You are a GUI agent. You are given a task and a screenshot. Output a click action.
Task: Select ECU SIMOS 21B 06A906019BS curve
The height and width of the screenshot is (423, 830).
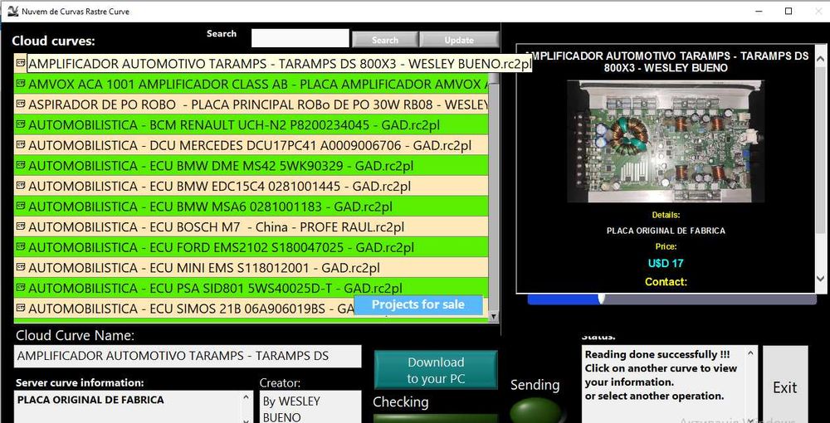[x=251, y=309]
